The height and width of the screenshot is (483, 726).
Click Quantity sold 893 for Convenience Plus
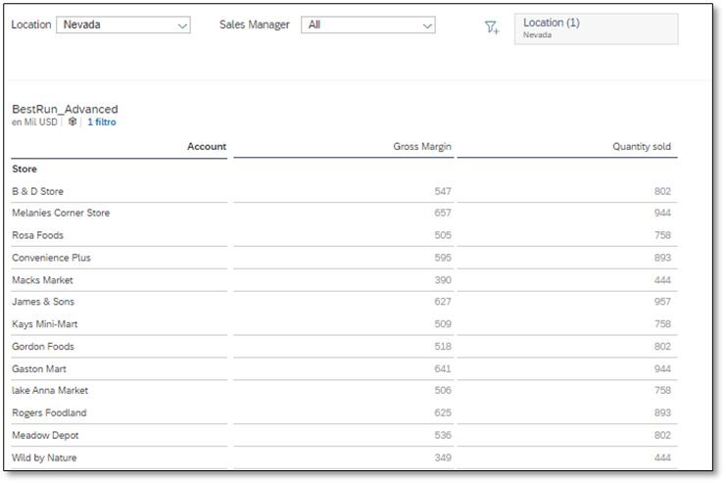point(662,258)
